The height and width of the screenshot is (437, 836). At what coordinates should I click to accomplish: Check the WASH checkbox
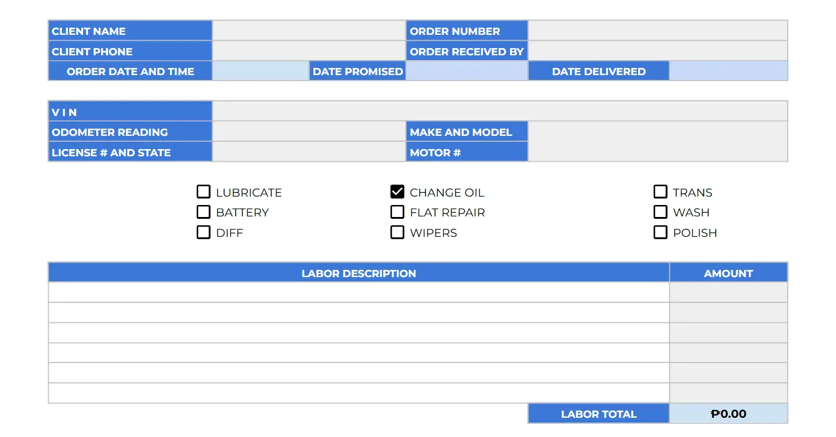click(660, 212)
